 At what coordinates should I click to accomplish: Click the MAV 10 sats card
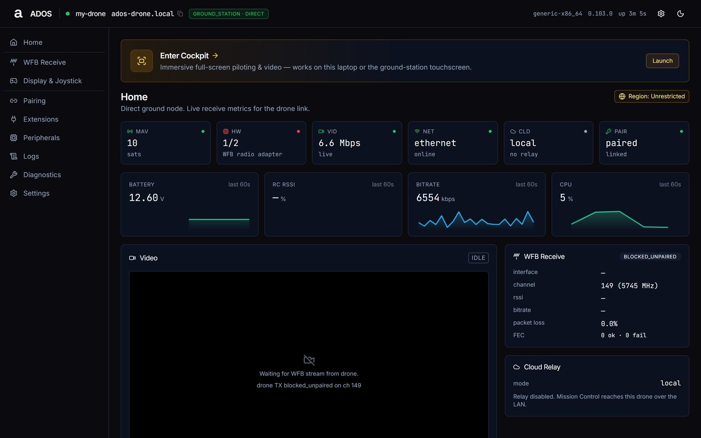tap(166, 143)
